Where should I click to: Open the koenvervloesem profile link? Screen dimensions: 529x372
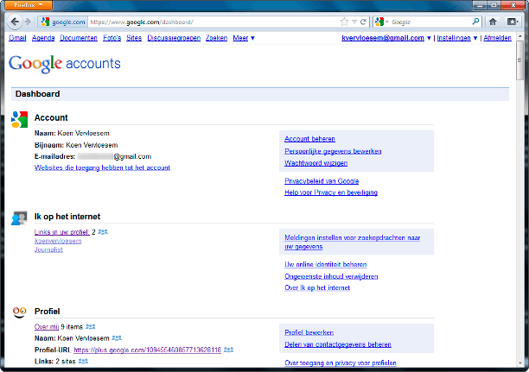coord(58,241)
